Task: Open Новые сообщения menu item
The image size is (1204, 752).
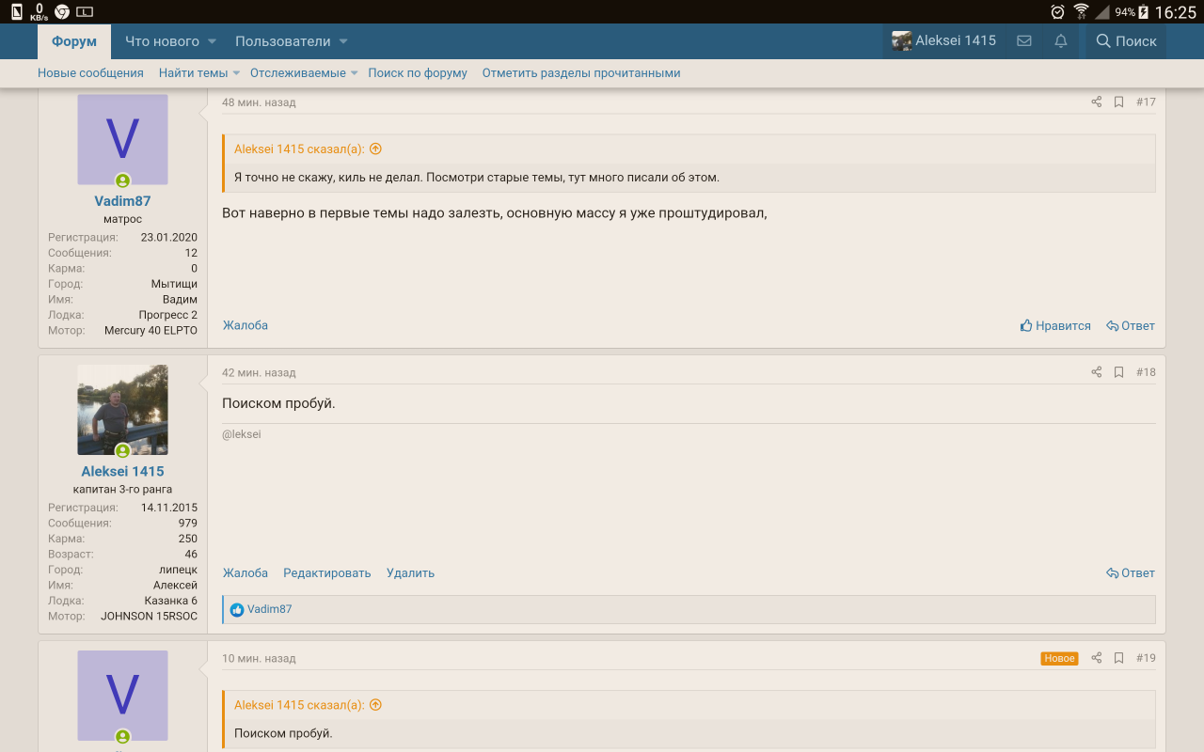Action: click(x=90, y=73)
